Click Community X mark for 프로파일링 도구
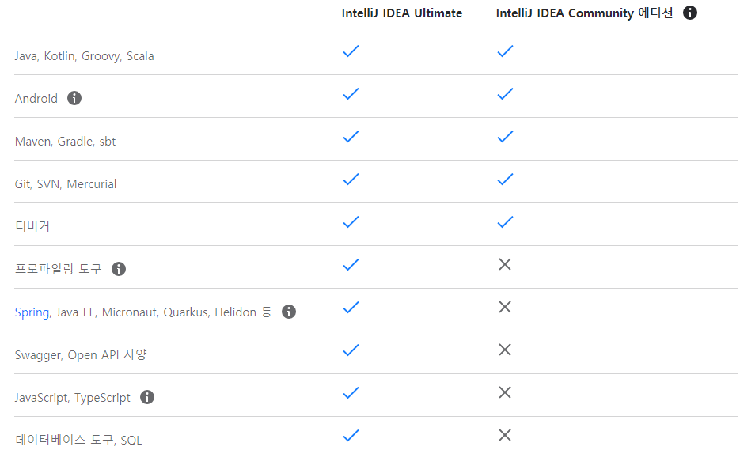The image size is (740, 454). coord(505,264)
